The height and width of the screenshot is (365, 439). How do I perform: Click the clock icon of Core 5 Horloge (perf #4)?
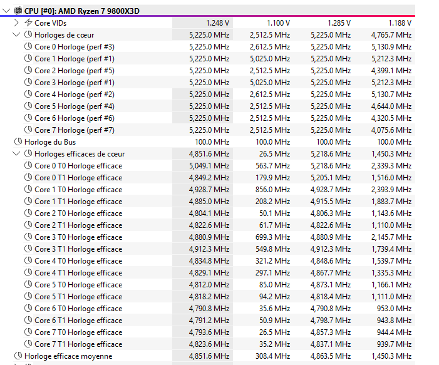point(28,106)
